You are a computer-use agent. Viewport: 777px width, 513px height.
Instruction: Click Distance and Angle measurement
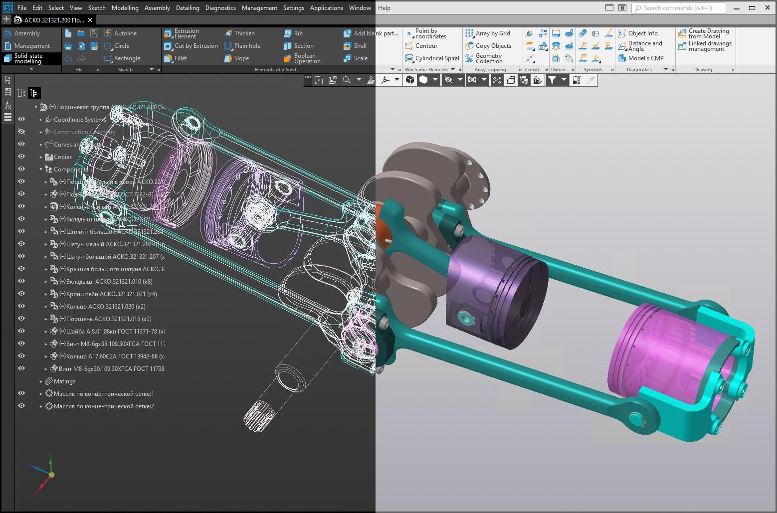tap(640, 46)
